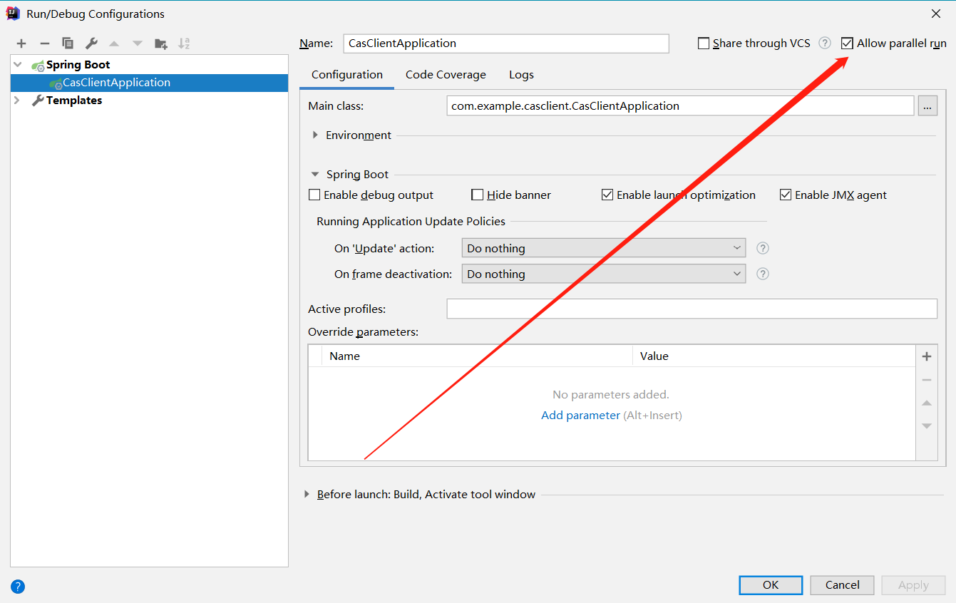
Task: Disable the Allow parallel run checkbox
Action: 847,43
